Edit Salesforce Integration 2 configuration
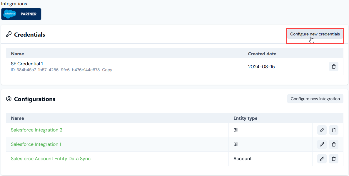Viewport: 349px width, 176px height. [x=322, y=130]
